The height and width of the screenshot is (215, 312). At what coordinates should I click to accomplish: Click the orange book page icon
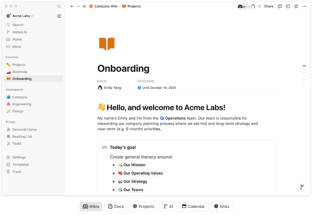107,44
